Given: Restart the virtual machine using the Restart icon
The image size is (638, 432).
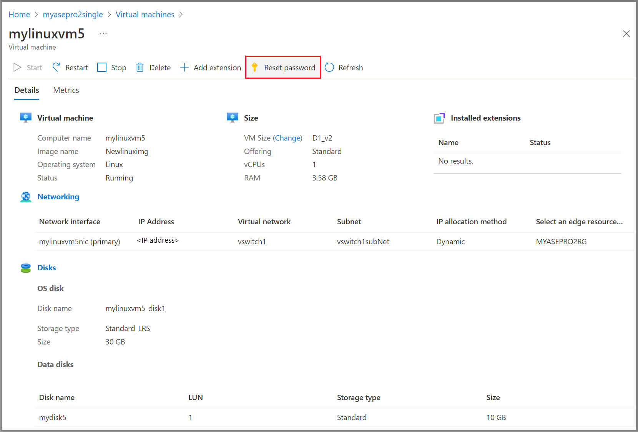Looking at the screenshot, I should click(x=56, y=67).
